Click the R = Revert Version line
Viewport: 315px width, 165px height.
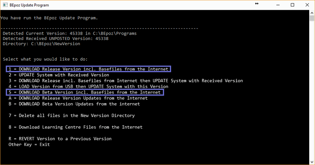click(x=60, y=139)
